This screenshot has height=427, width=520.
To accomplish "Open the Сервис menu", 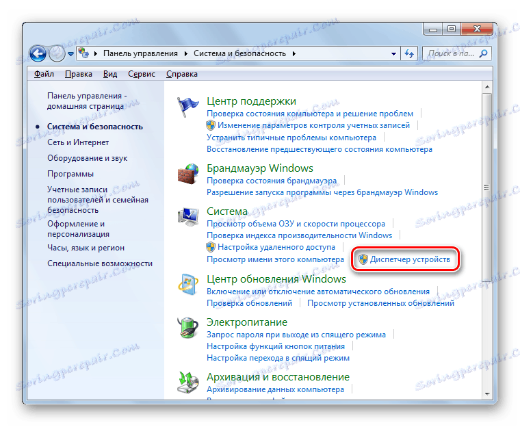I will pyautogui.click(x=142, y=74).
